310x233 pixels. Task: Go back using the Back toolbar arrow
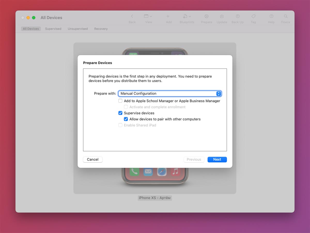coord(132,16)
